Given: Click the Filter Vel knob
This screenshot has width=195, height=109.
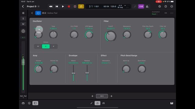Looking at the screenshot, I should click(x=163, y=35).
